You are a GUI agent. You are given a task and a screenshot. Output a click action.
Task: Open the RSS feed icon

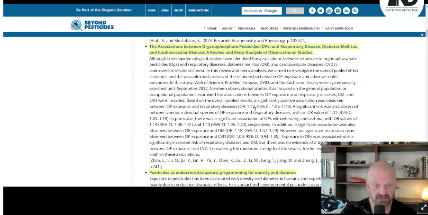coord(355,10)
